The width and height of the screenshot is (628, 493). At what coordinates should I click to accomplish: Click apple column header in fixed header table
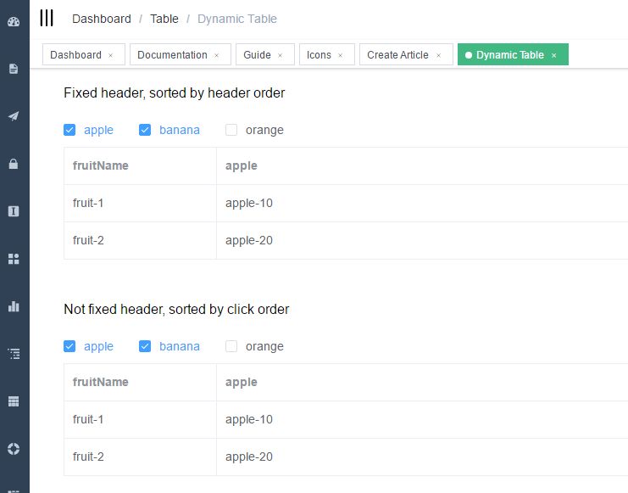[x=422, y=166]
